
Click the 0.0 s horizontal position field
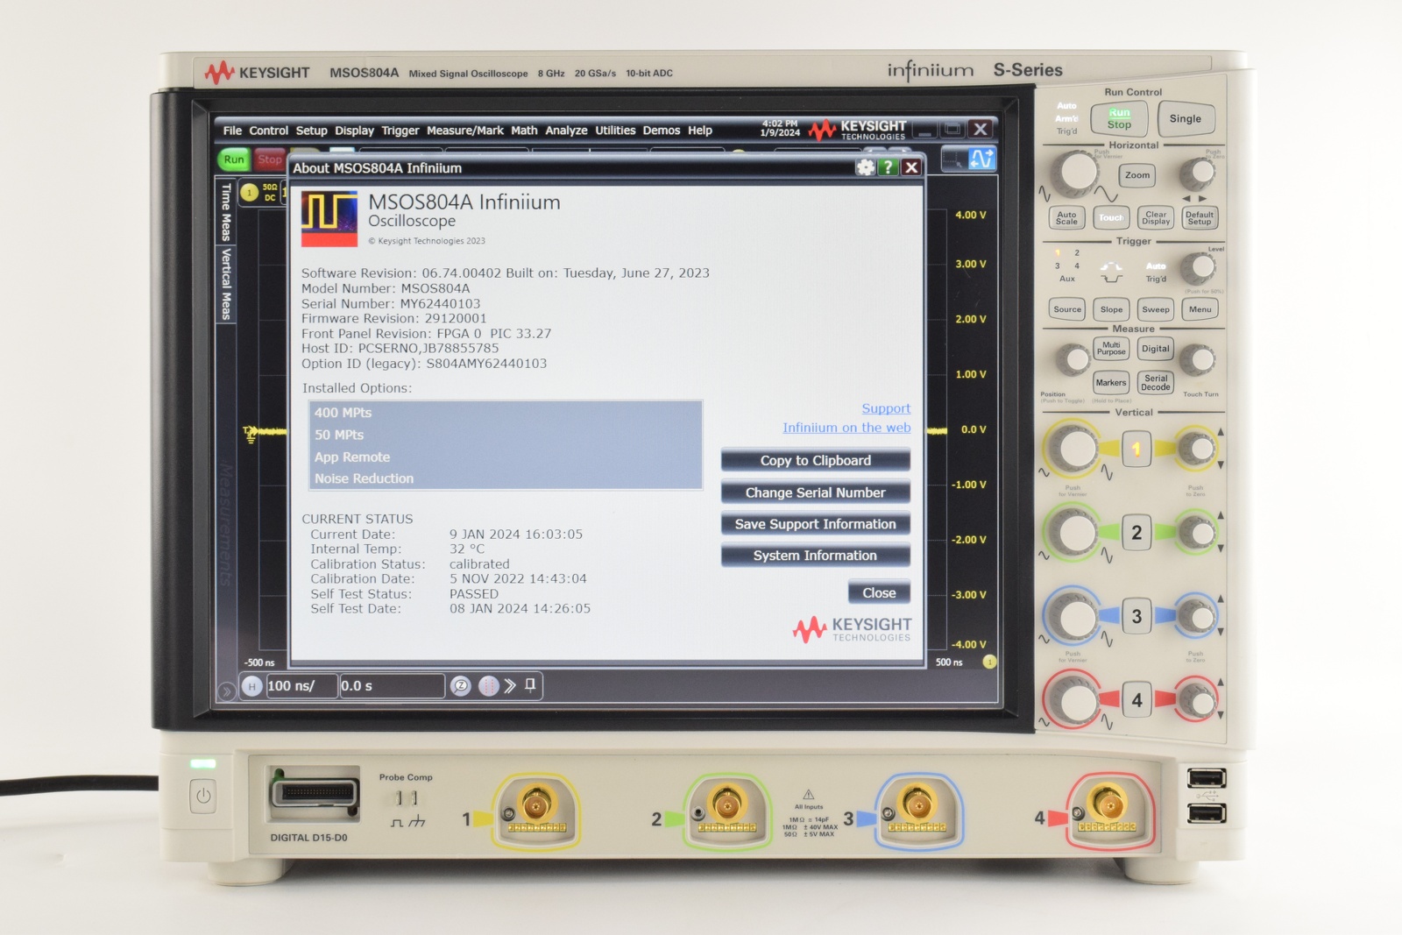point(392,686)
